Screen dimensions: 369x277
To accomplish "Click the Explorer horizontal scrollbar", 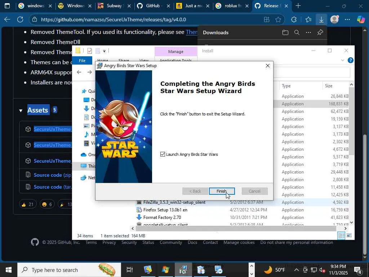I will (236, 228).
